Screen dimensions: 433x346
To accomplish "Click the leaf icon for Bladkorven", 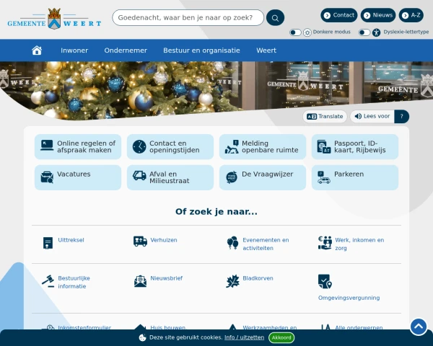I will 232,281.
